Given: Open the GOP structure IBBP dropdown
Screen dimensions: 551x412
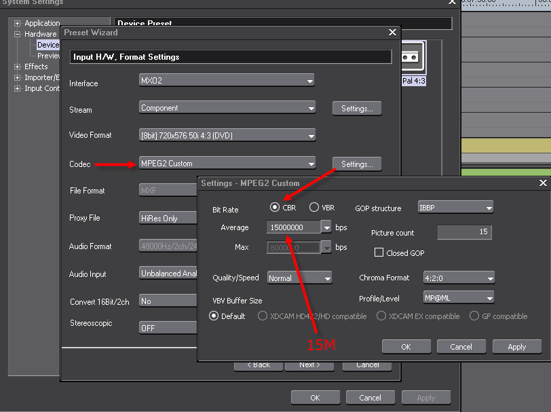Looking at the screenshot, I should coord(455,208).
